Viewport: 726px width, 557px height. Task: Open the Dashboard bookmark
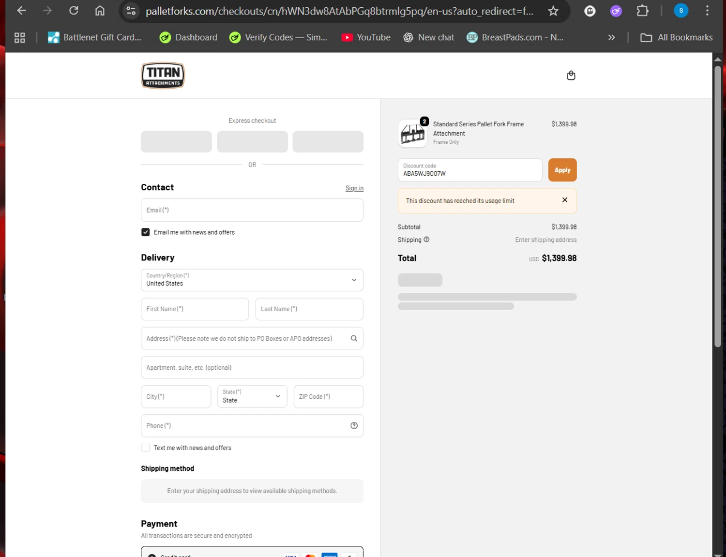[x=189, y=37]
